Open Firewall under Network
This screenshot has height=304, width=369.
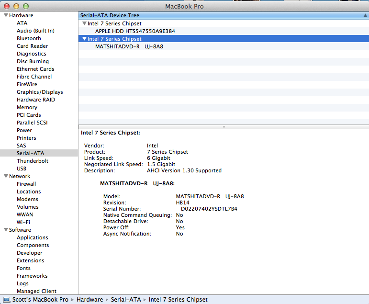tap(26, 184)
